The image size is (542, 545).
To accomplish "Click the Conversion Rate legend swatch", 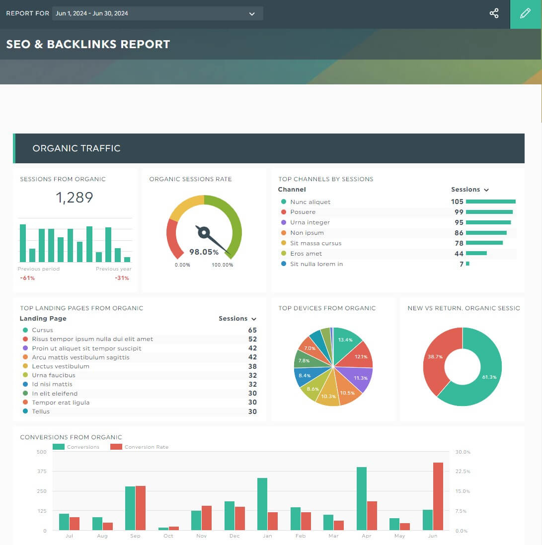I will (x=116, y=447).
